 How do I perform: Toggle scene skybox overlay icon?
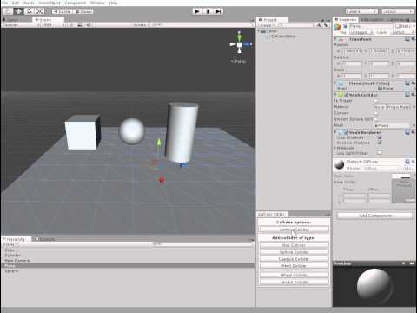click(x=80, y=25)
